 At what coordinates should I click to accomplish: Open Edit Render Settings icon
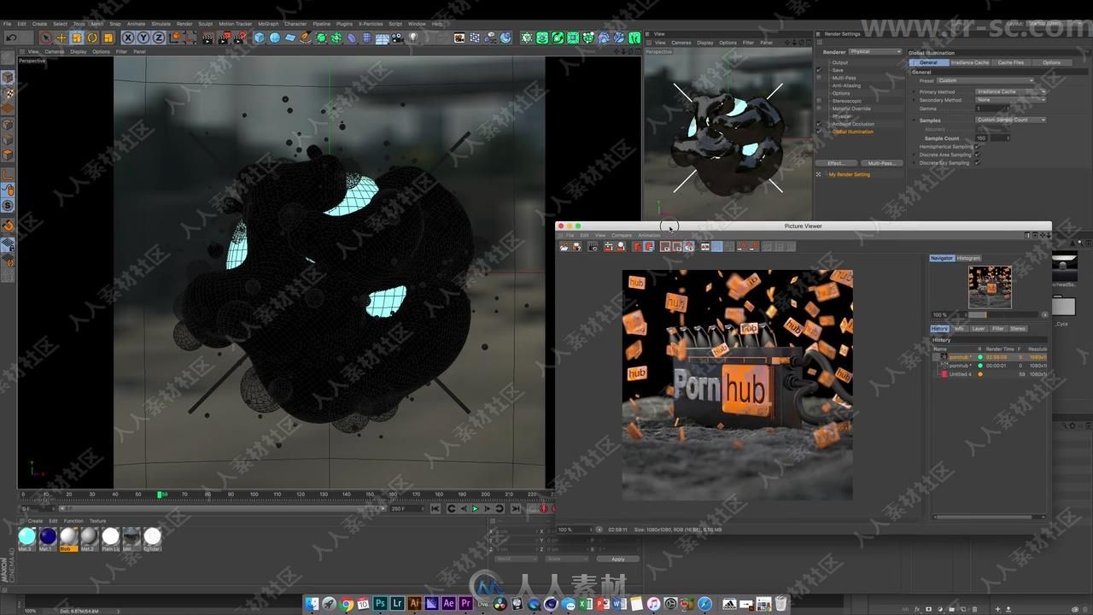click(240, 38)
